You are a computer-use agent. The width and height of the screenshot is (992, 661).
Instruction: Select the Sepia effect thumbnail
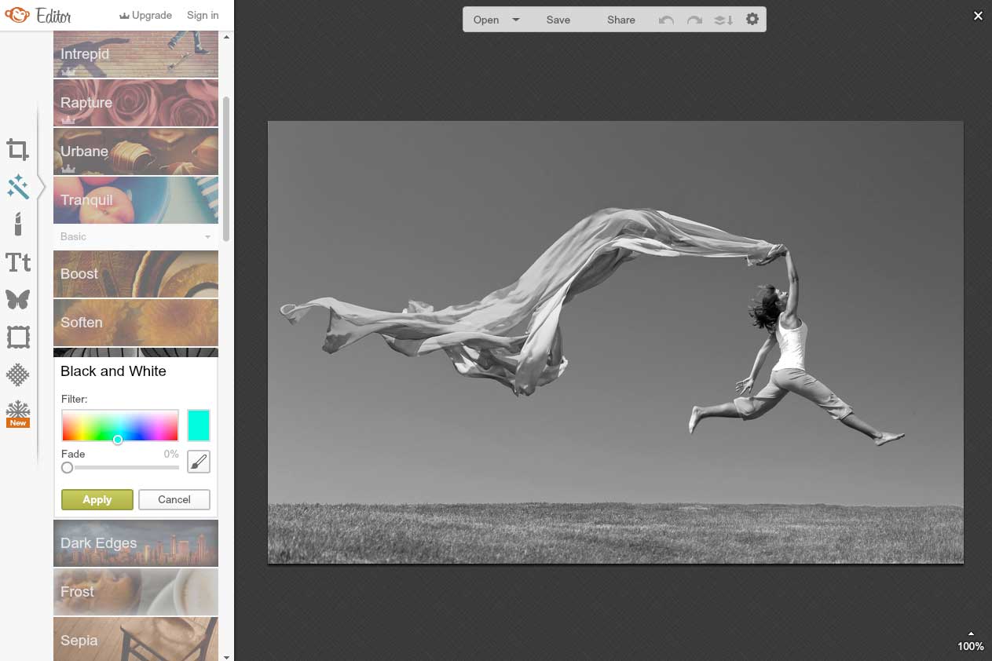(x=136, y=639)
